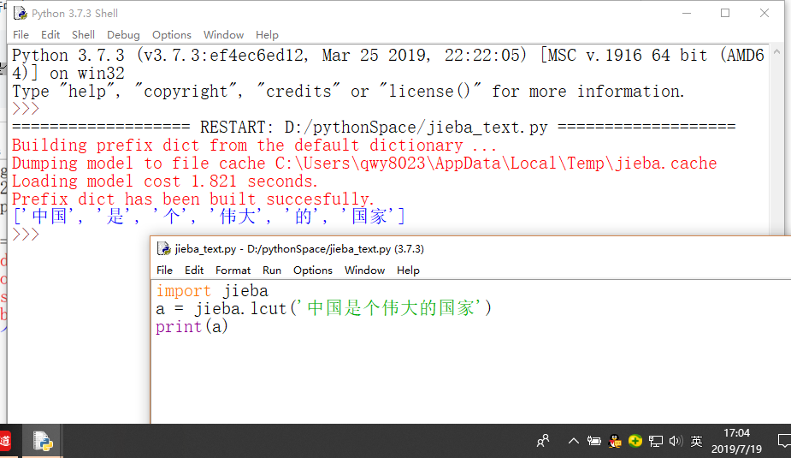
Task: Click 'Building prefix dict' output line
Action: pos(254,146)
